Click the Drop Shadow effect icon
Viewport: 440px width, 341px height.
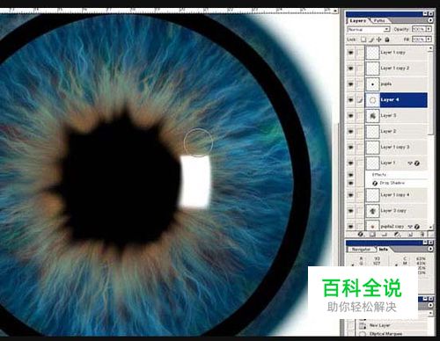pos(375,184)
